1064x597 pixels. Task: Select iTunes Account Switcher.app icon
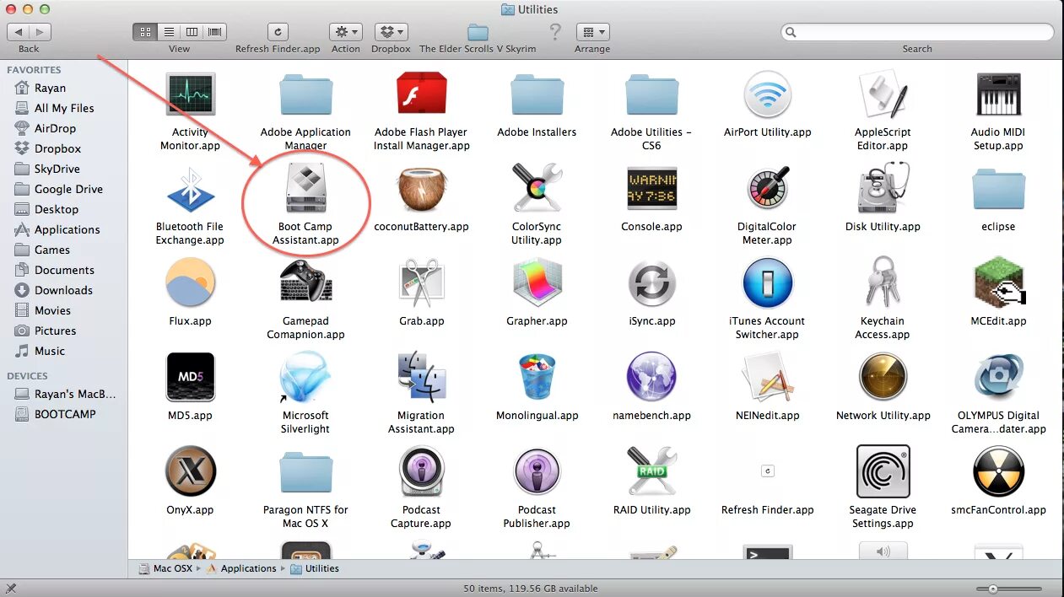pyautogui.click(x=768, y=283)
